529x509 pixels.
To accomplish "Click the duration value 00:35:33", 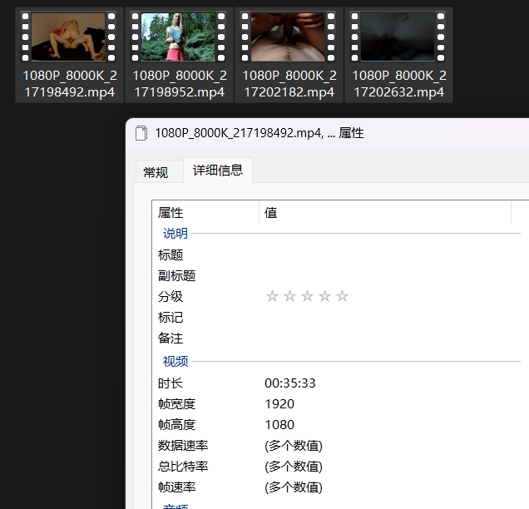I will [x=290, y=383].
